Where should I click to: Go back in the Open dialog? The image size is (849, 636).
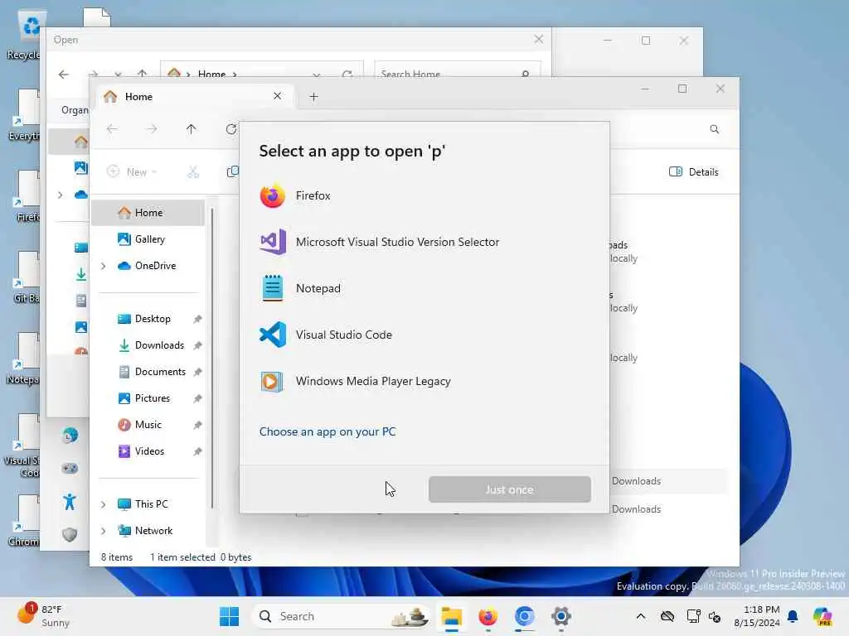[x=64, y=75]
